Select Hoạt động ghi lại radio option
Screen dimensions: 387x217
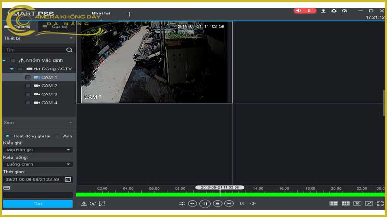click(x=7, y=136)
